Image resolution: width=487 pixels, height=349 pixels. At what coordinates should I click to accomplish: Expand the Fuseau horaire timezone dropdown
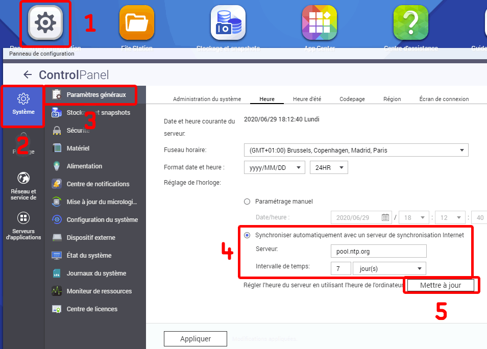coord(356,151)
